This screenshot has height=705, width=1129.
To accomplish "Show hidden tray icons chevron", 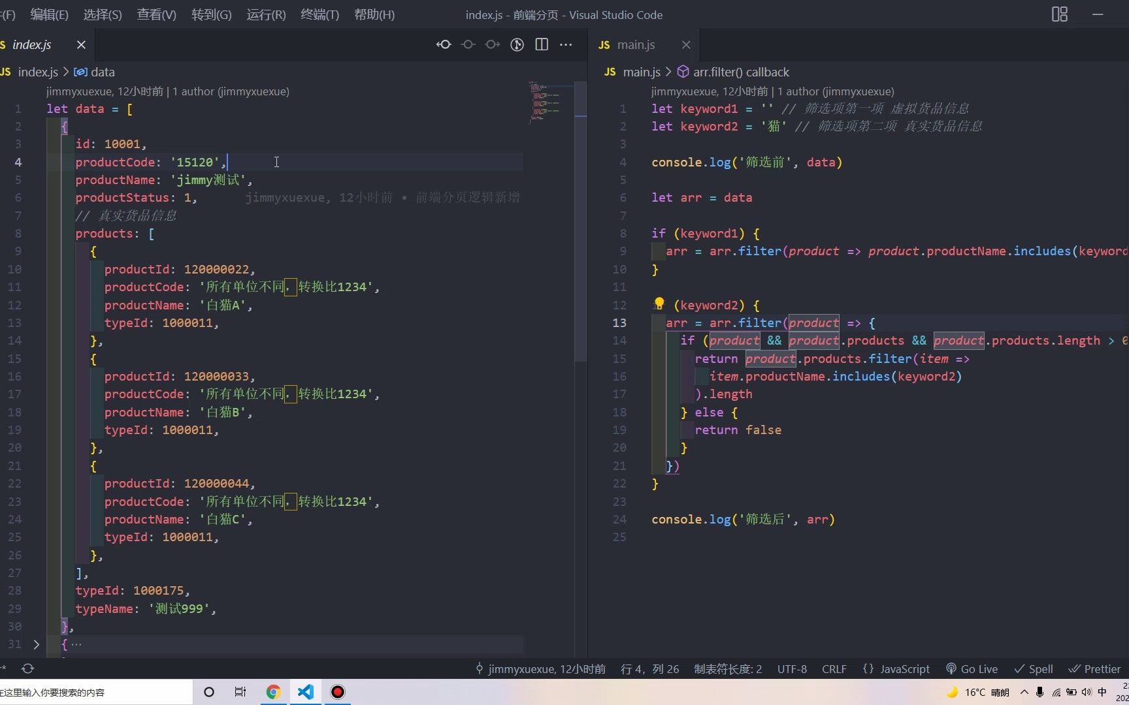I will (1024, 692).
